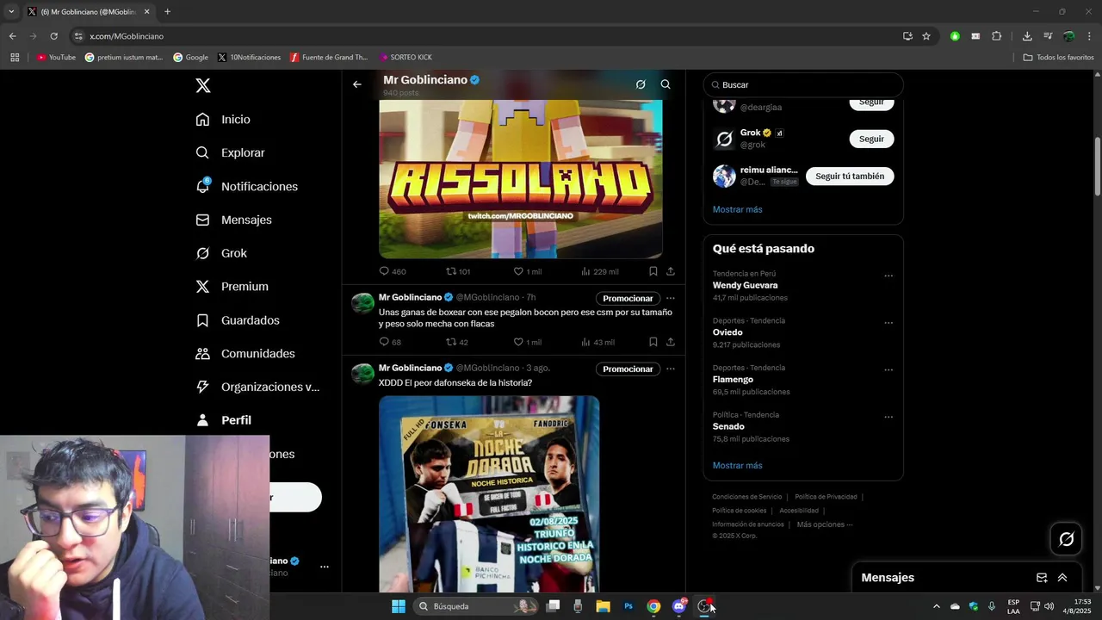
Task: Open more options on the 7h post
Action: 671,299
